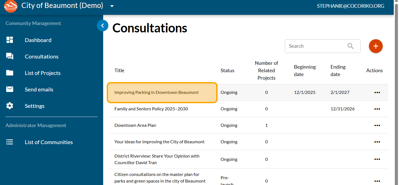Open the community switcher dropdown arrow
The height and width of the screenshot is (185, 399).
[112, 6]
